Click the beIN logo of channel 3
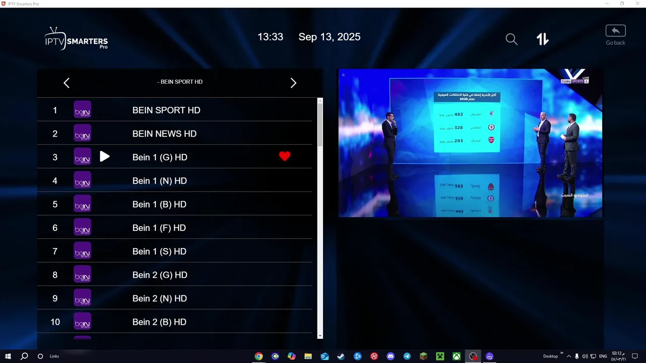 point(82,157)
